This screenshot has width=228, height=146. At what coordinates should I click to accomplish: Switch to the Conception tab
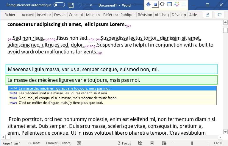pos(76,15)
